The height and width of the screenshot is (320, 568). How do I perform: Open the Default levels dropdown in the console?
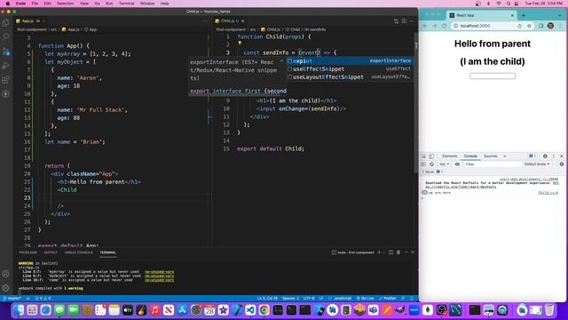[x=537, y=164]
